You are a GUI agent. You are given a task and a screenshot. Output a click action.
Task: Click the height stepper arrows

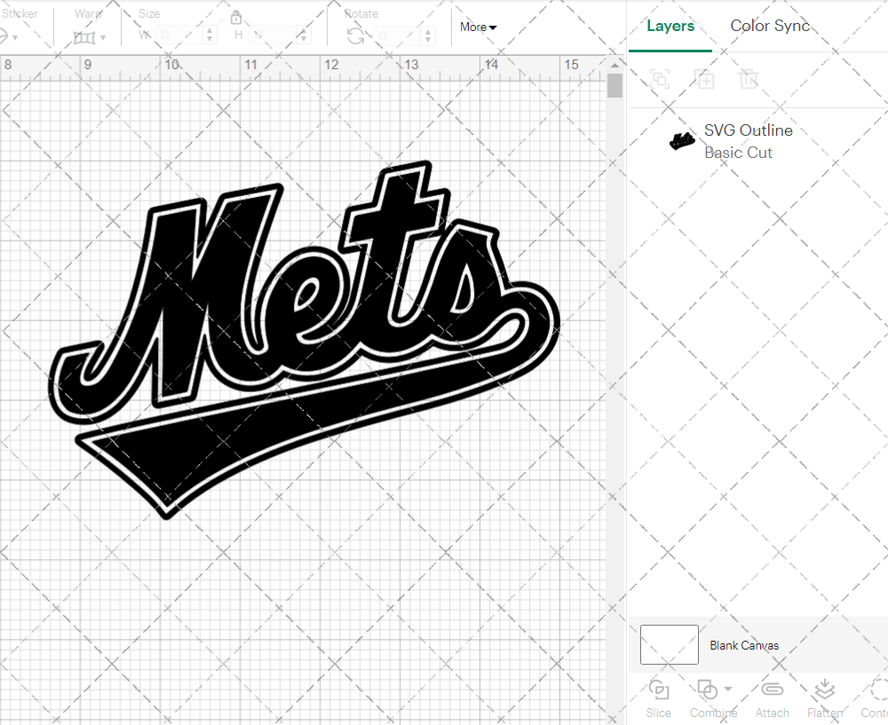pyautogui.click(x=304, y=35)
